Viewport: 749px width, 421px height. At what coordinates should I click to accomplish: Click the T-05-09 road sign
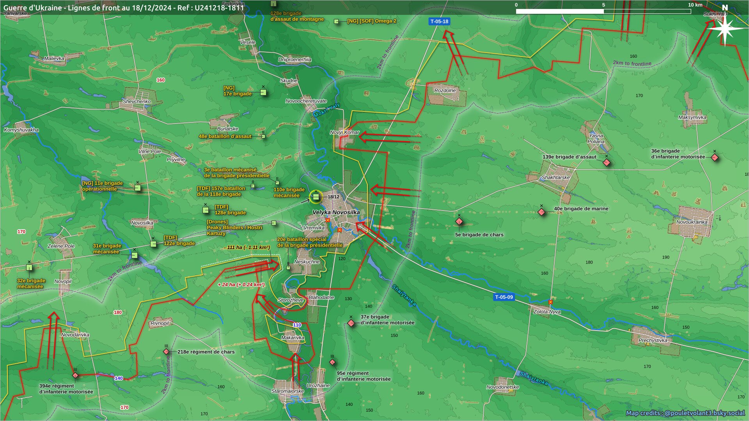pos(504,297)
